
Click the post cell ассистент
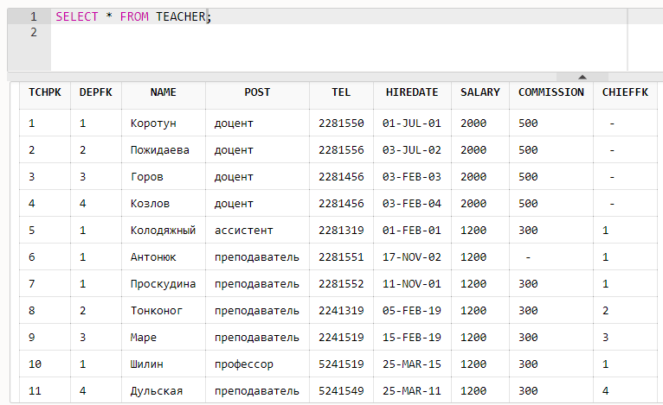tap(243, 231)
